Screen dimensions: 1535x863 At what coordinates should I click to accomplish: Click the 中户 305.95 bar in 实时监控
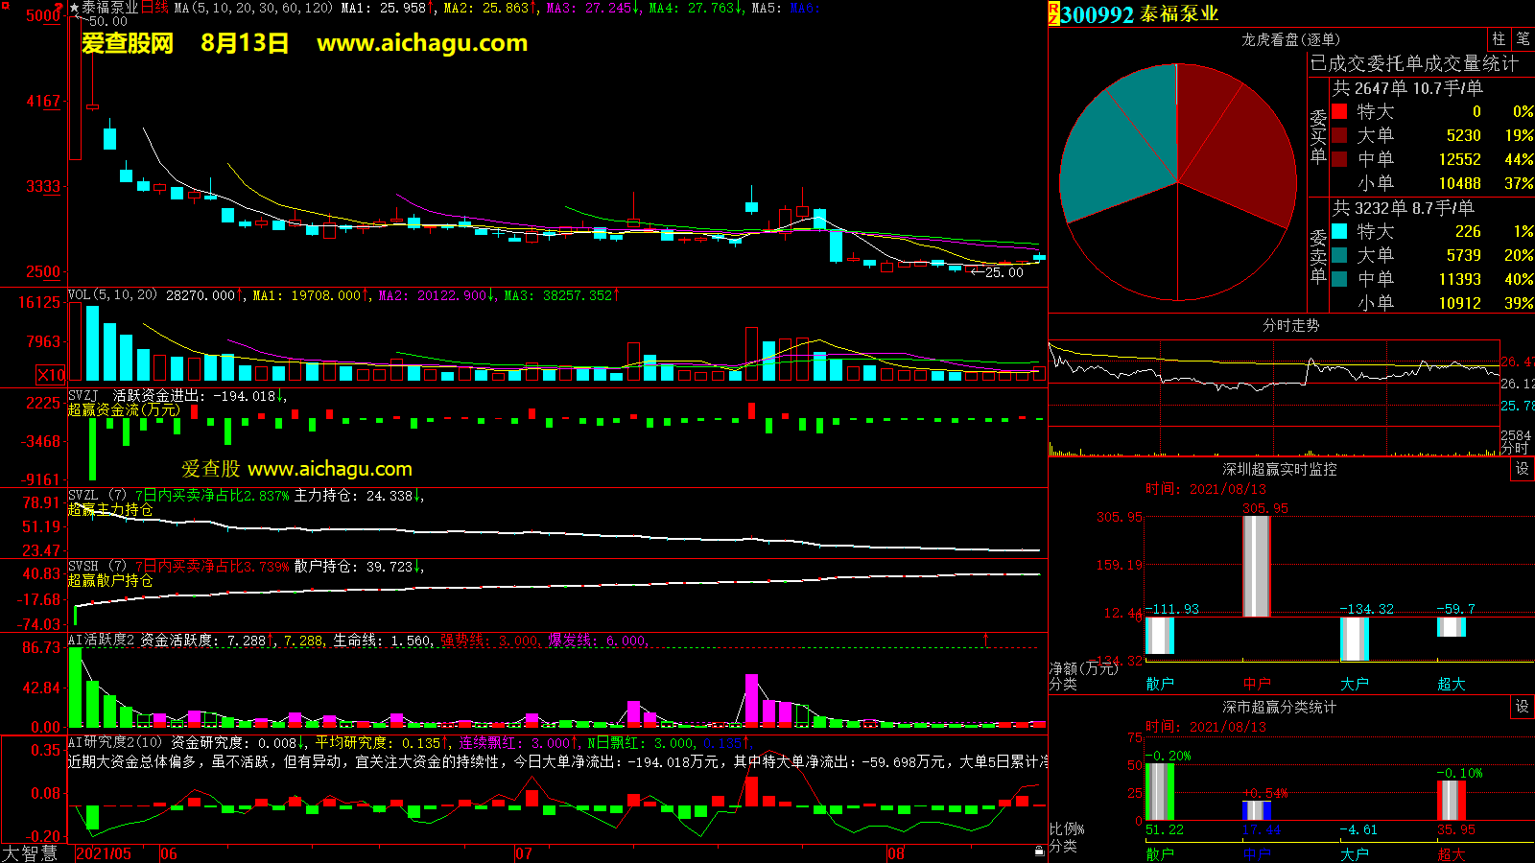(x=1256, y=566)
